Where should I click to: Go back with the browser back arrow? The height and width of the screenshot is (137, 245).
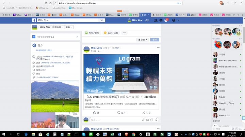(x=4, y=3)
